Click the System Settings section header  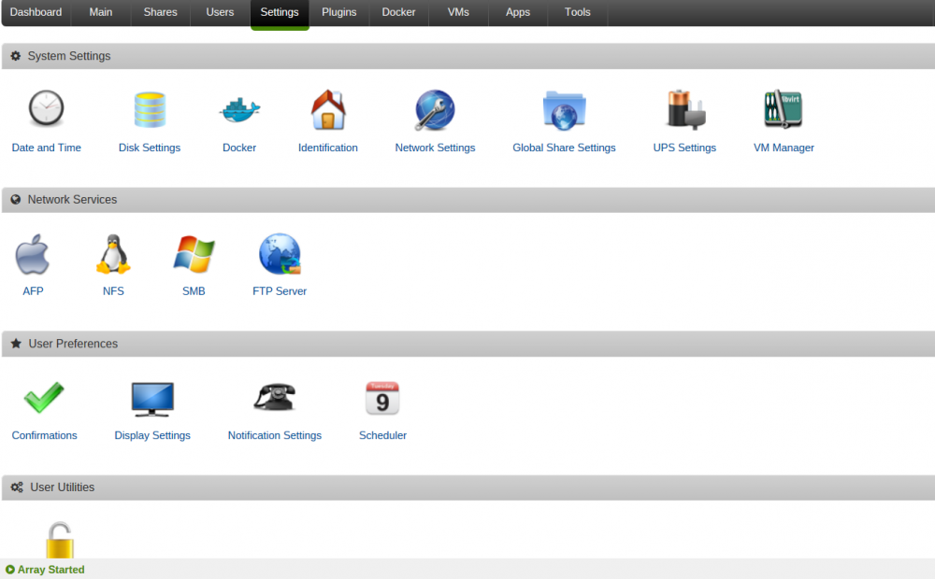pos(468,56)
